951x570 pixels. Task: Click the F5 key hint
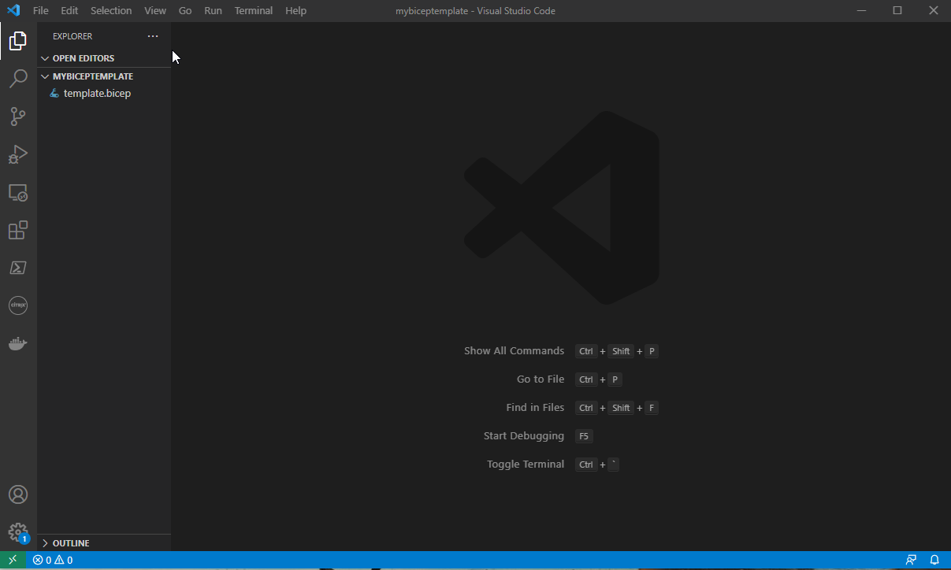[x=584, y=436]
